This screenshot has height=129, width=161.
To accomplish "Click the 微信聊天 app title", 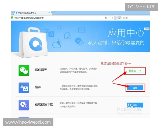I will (x=41, y=70).
